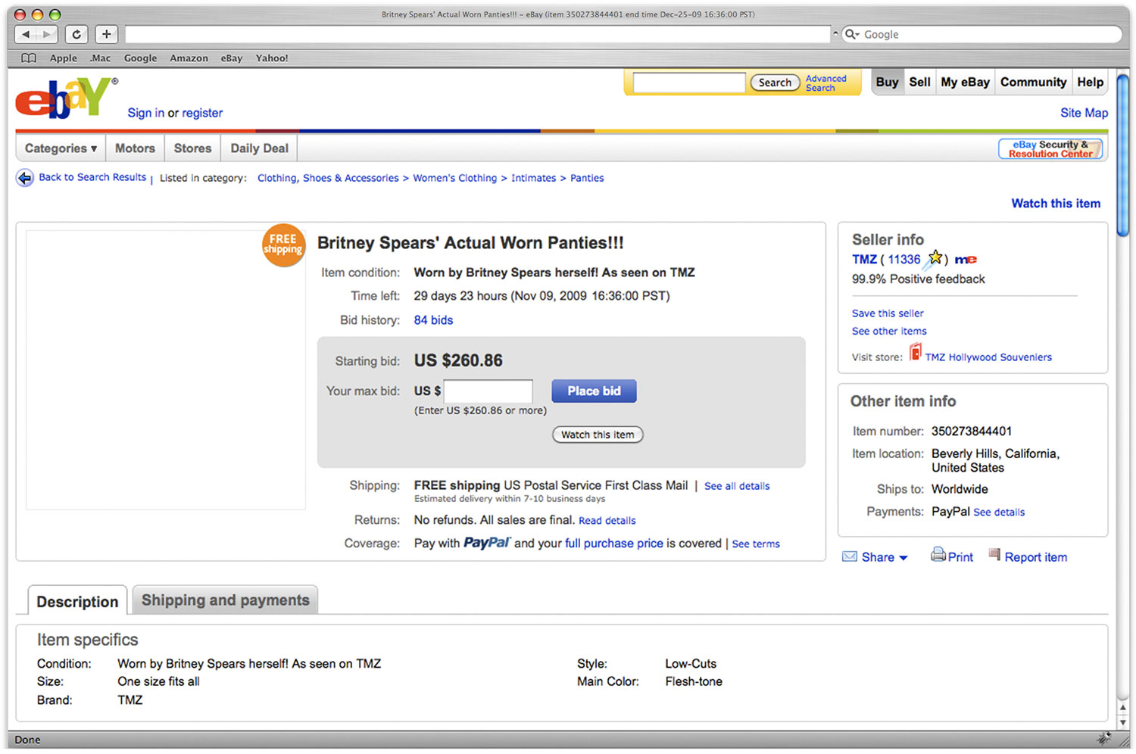The width and height of the screenshot is (1136, 754).
Task: Open Women's Clothing breadcrumb link
Action: click(455, 178)
